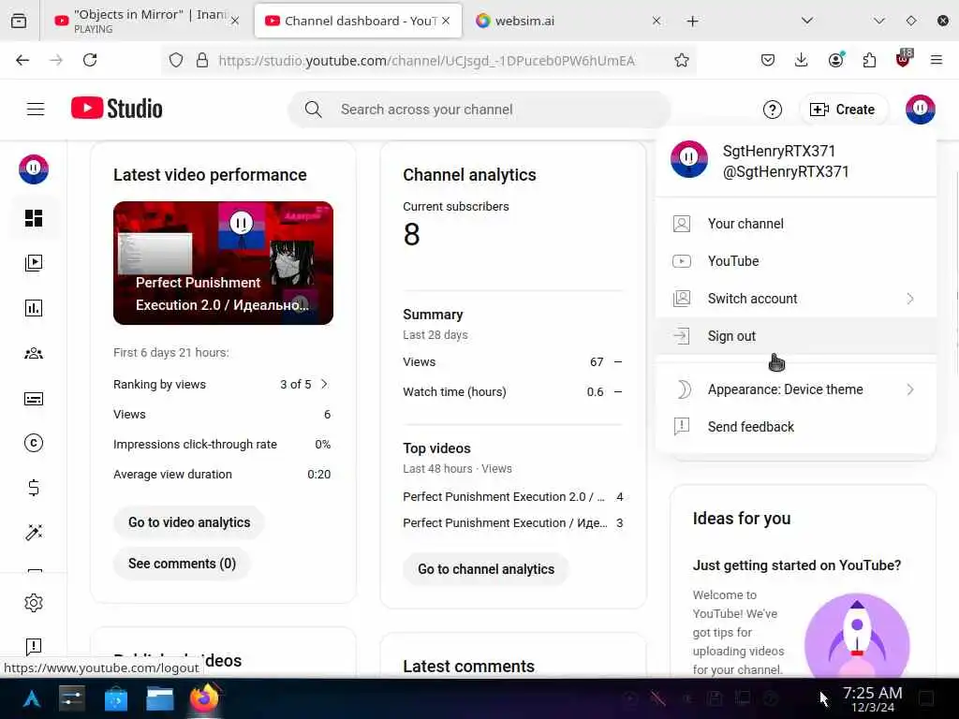Open Perfect Punishment Execution 2.0 top video
Screen dimensions: 959x719
tap(503, 496)
